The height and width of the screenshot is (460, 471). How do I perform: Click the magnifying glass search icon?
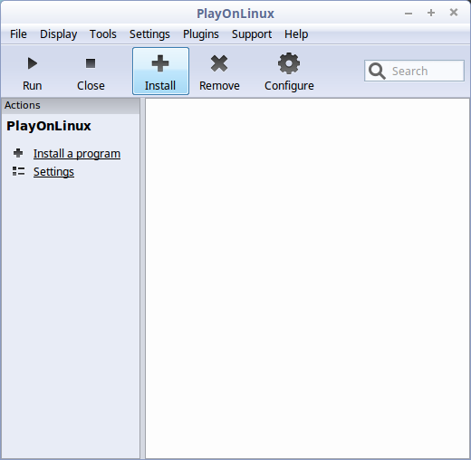[x=377, y=71]
